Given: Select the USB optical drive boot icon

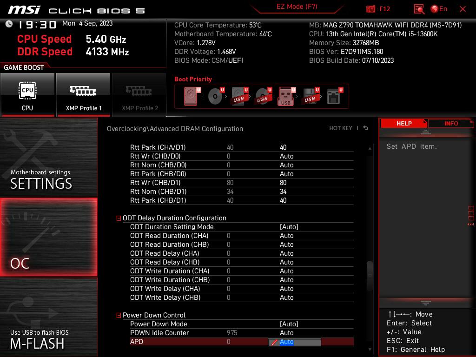Looking at the screenshot, I should [263, 96].
